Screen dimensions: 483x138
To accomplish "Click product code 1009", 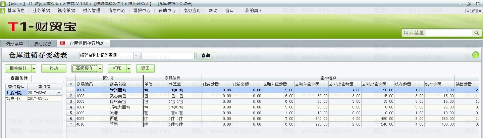I will 92,113.
